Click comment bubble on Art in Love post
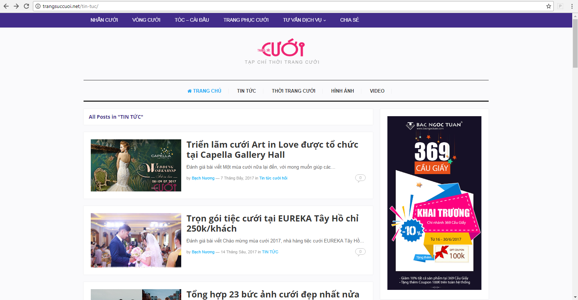The width and height of the screenshot is (578, 300). [x=360, y=178]
